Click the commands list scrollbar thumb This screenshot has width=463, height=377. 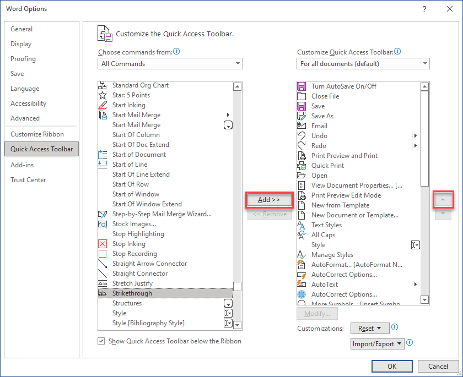(x=238, y=286)
